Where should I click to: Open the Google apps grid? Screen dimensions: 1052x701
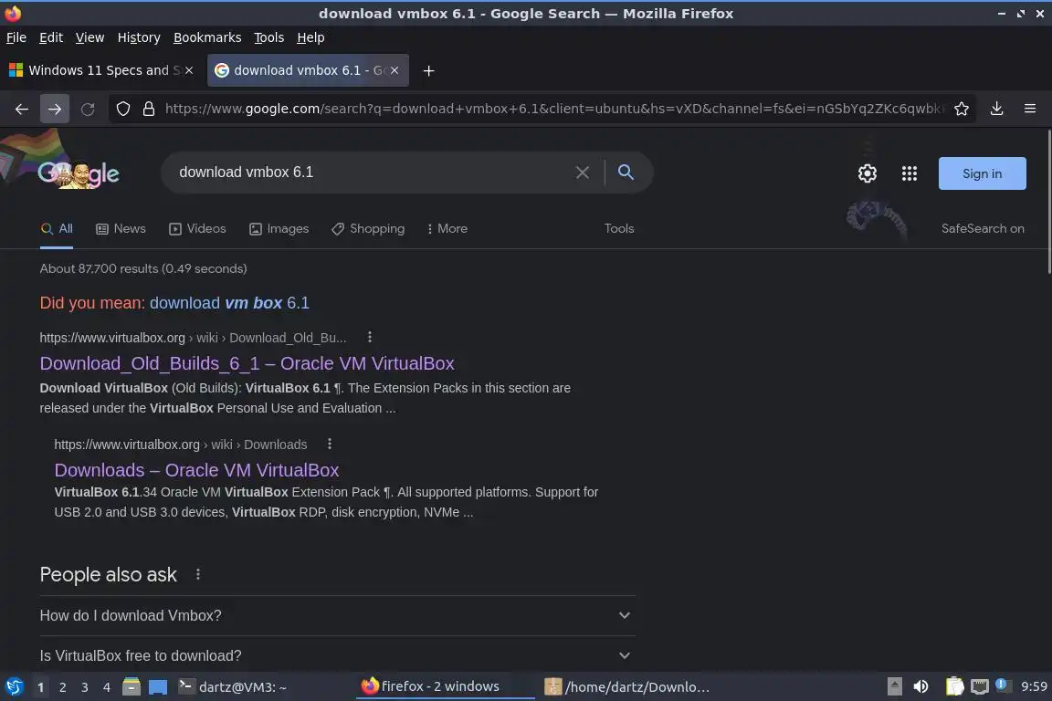click(x=910, y=173)
